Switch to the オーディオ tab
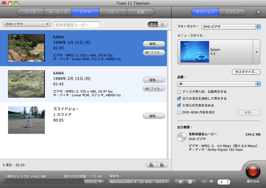The width and height of the screenshot is (266, 188). 58,12
